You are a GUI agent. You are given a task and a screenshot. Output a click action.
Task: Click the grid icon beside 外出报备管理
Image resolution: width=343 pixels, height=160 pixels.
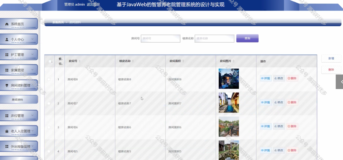[7, 147]
